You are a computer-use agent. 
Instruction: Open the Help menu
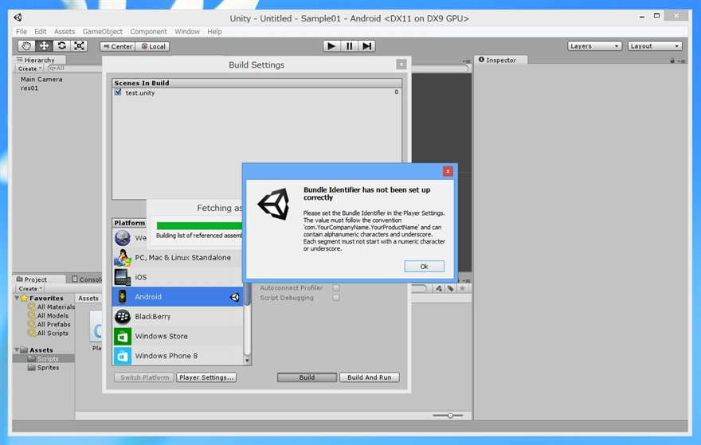(214, 32)
